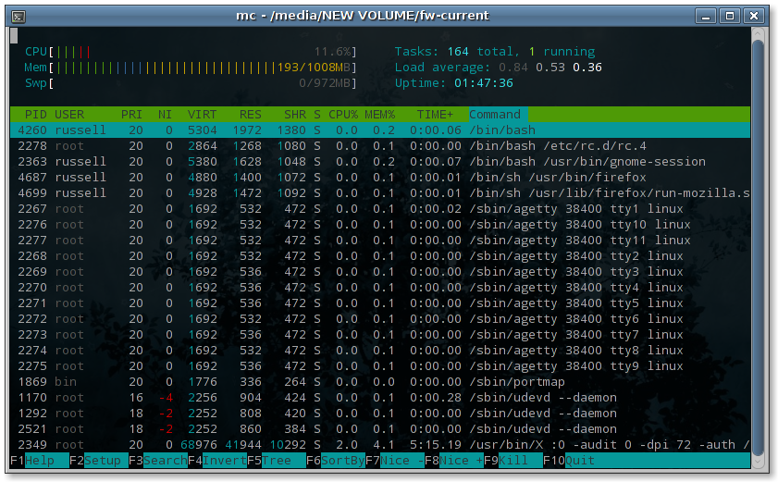778x482 pixels.
Task: Sort by the PRI column header
Action: 131,115
